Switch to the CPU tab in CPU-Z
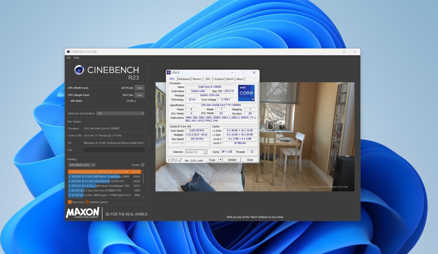Viewport: 438px width, 254px height. [x=172, y=79]
